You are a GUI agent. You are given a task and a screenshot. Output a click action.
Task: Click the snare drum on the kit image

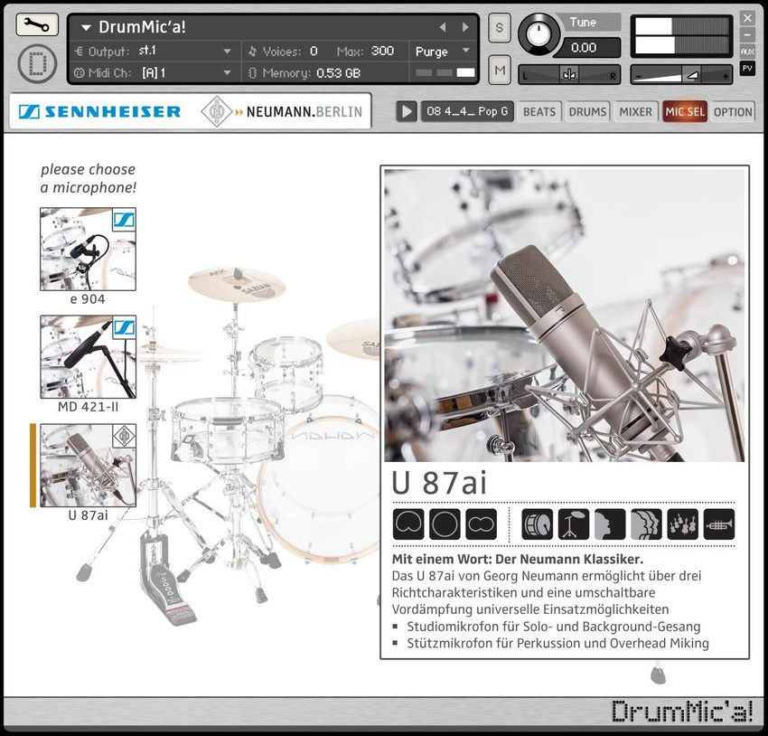[228, 430]
